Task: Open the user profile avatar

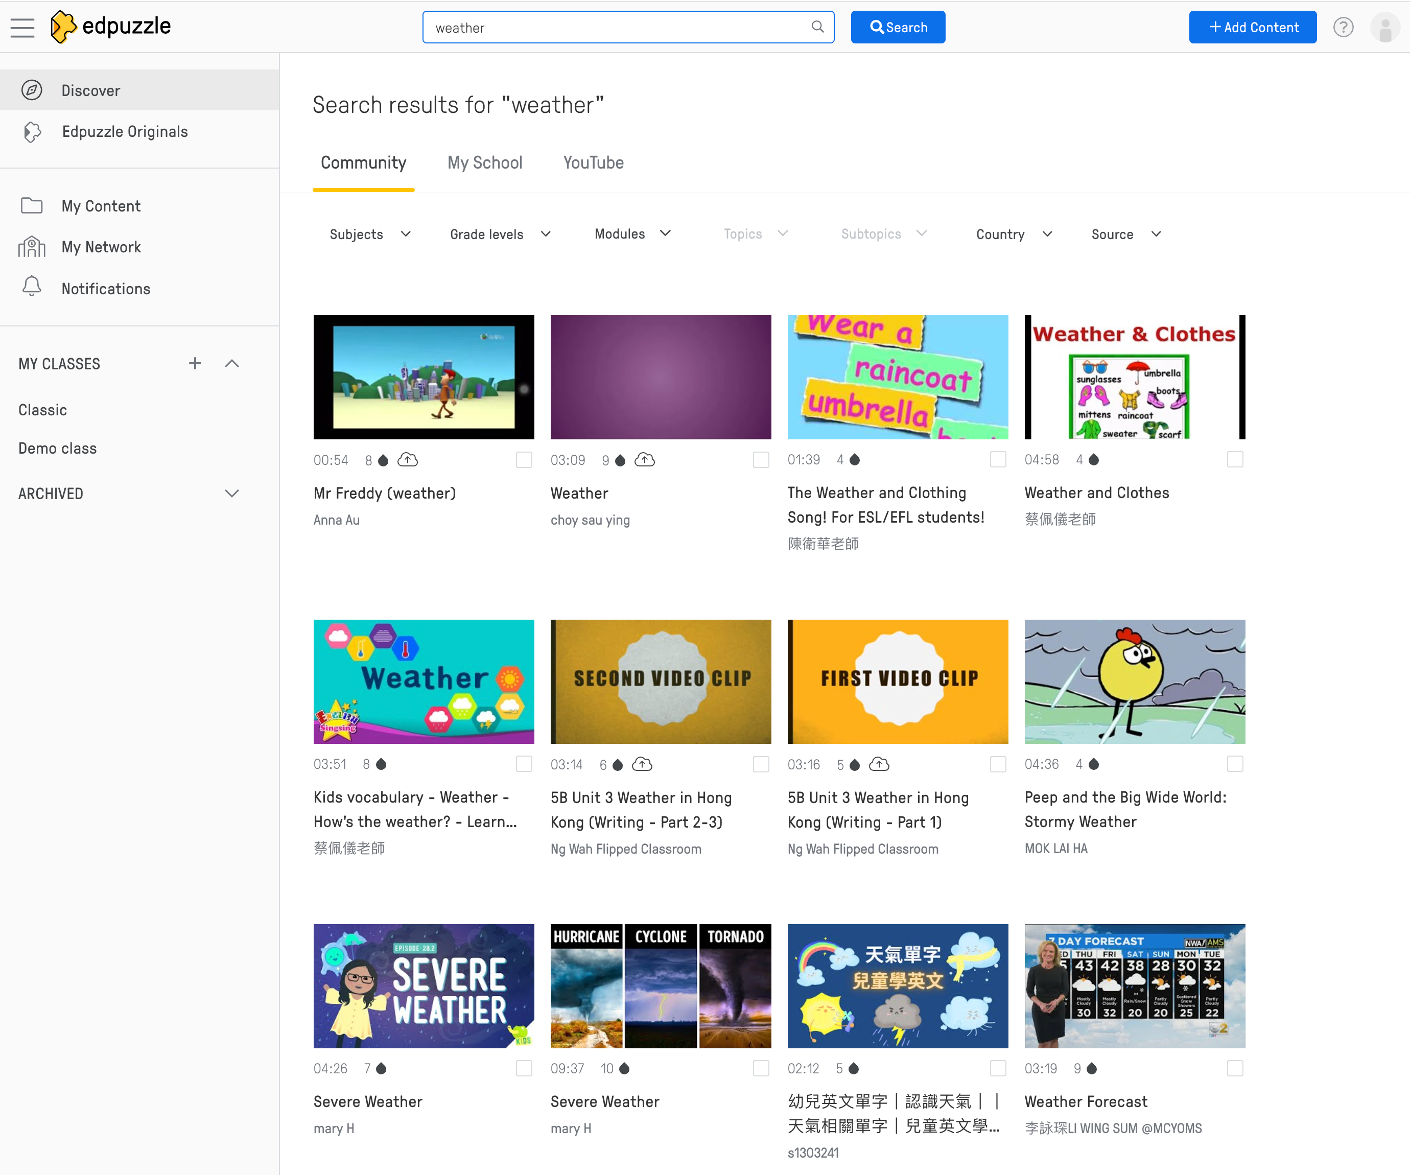Action: coord(1384,28)
